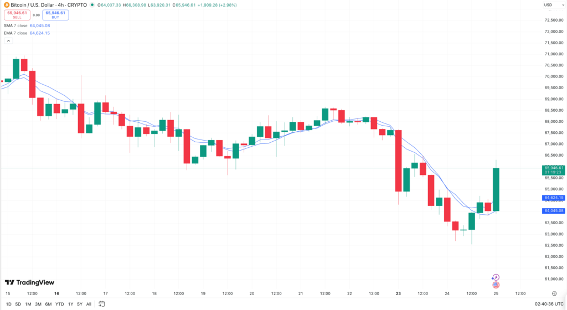Click the blue 64,624.15 EMA price label

[x=554, y=198]
